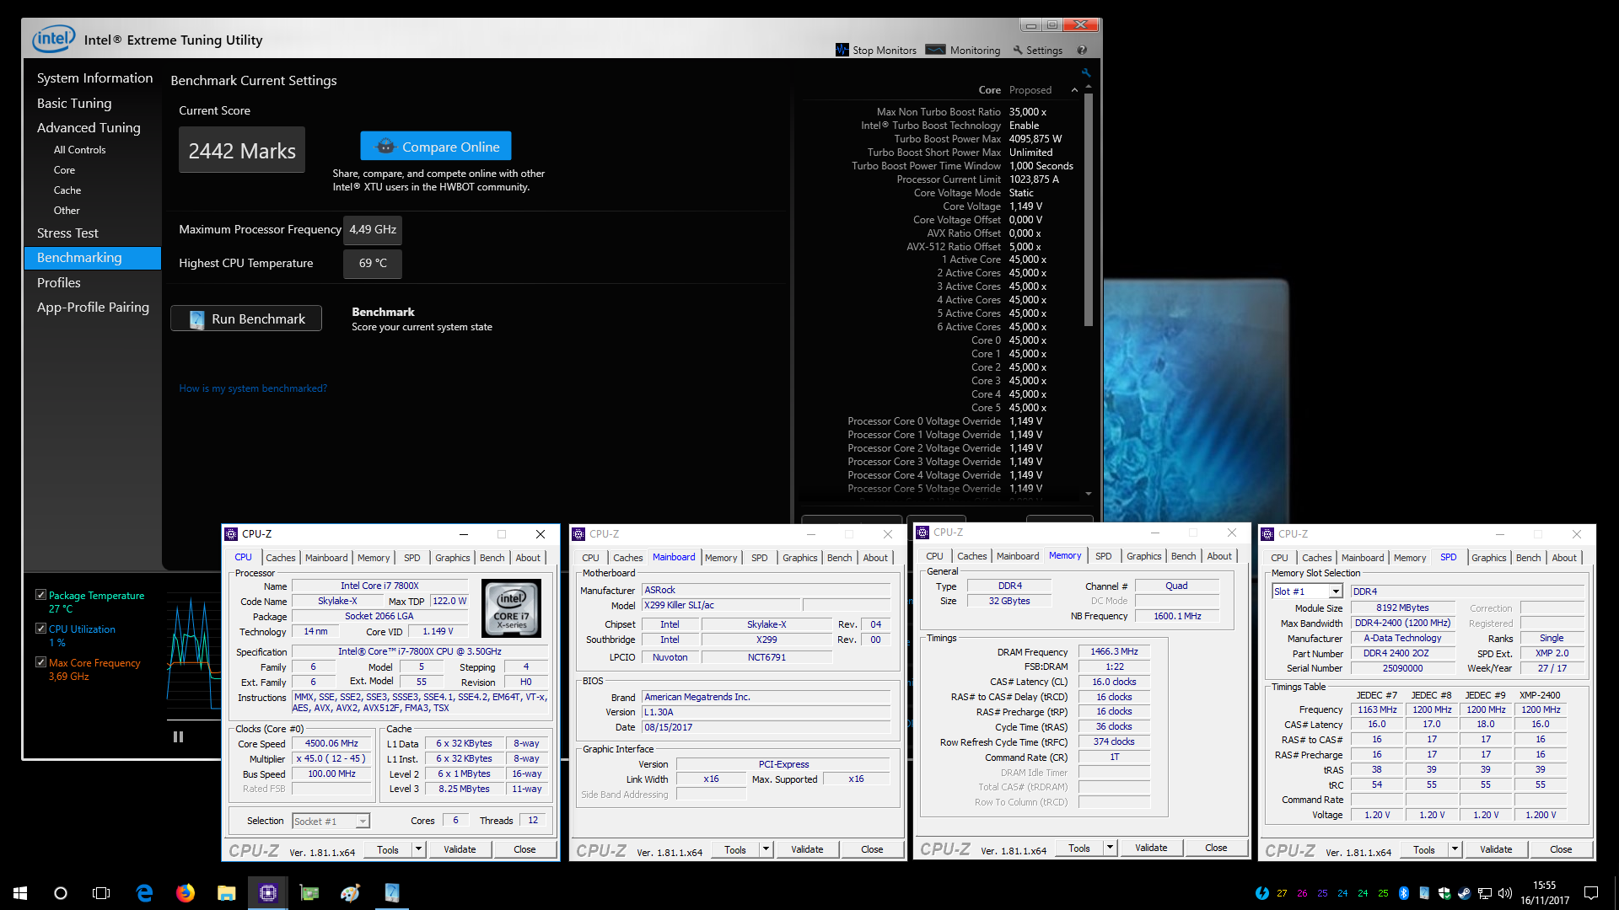Select All Controls under Advanced Tuning

click(79, 149)
